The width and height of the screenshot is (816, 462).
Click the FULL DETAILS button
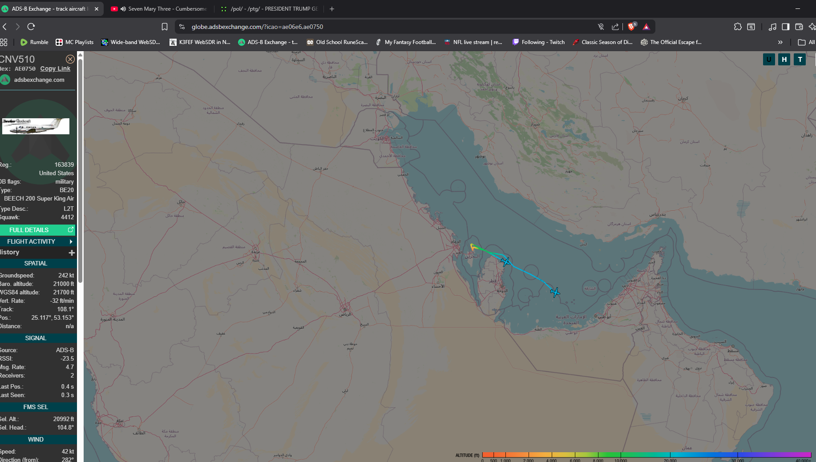37,230
